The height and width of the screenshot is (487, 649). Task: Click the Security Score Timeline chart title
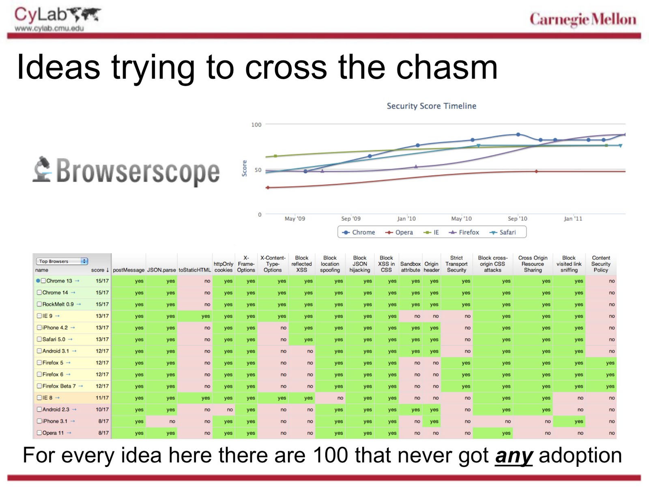click(x=431, y=106)
